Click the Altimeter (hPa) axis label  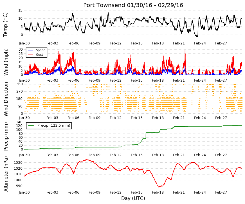pos(6,174)
